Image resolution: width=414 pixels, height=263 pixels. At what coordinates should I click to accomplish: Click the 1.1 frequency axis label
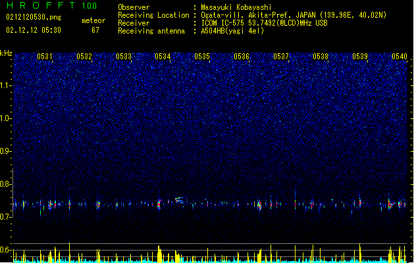pyautogui.click(x=6, y=85)
